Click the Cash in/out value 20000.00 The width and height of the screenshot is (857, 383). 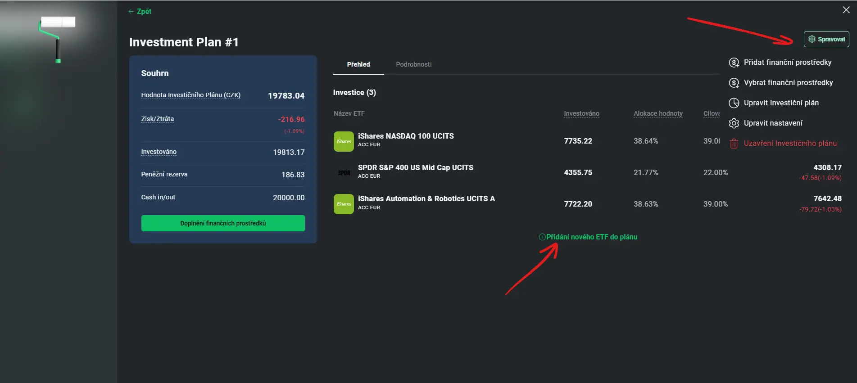[x=289, y=198]
